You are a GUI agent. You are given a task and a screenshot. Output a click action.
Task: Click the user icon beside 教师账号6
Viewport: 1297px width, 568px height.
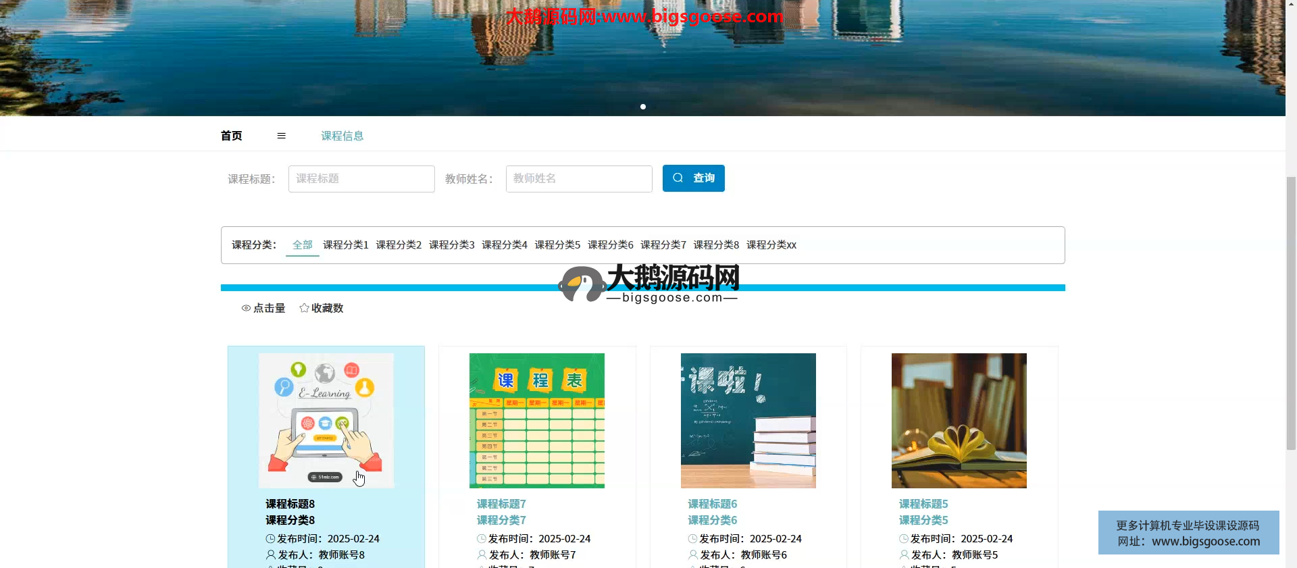tap(693, 554)
